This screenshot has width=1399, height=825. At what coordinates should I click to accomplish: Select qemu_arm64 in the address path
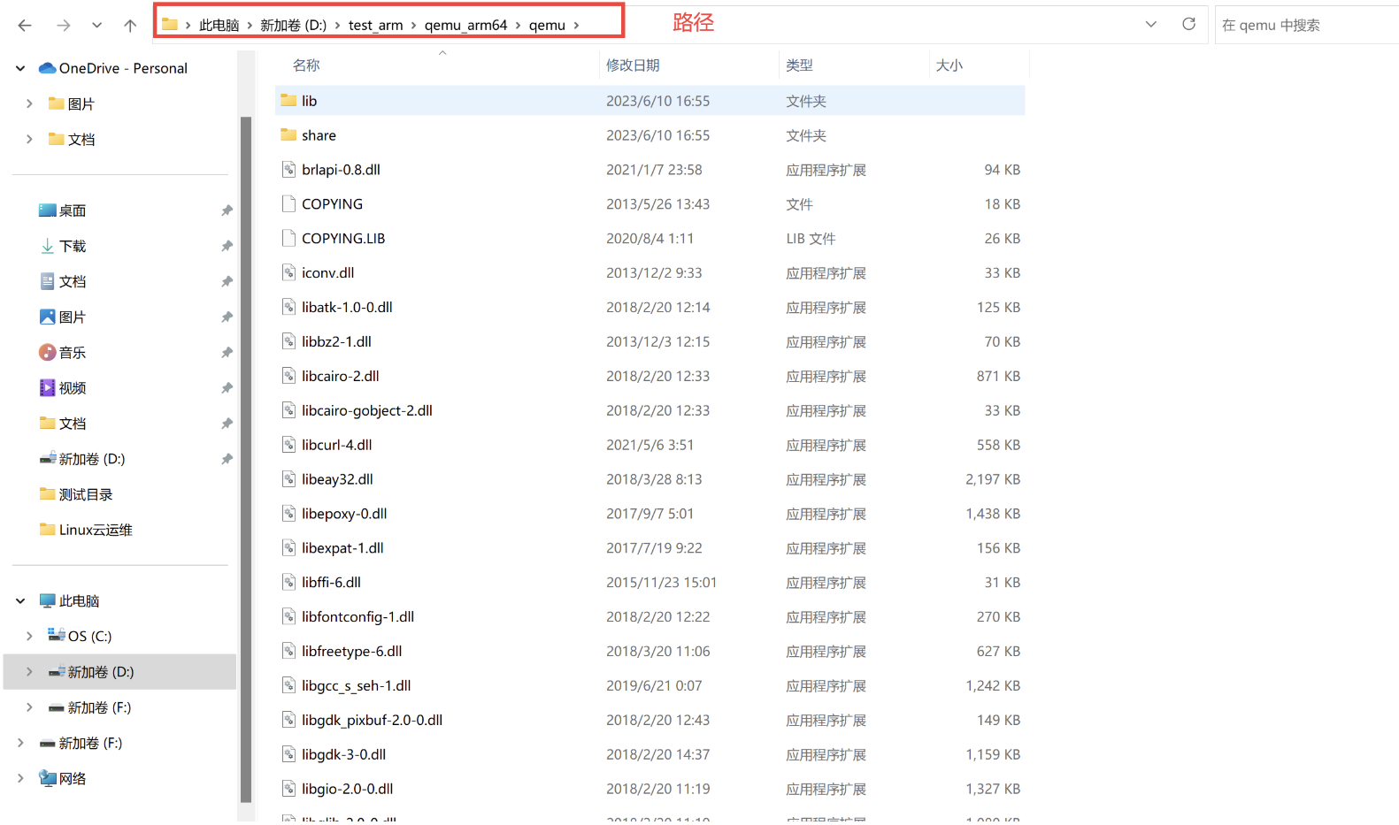click(465, 25)
